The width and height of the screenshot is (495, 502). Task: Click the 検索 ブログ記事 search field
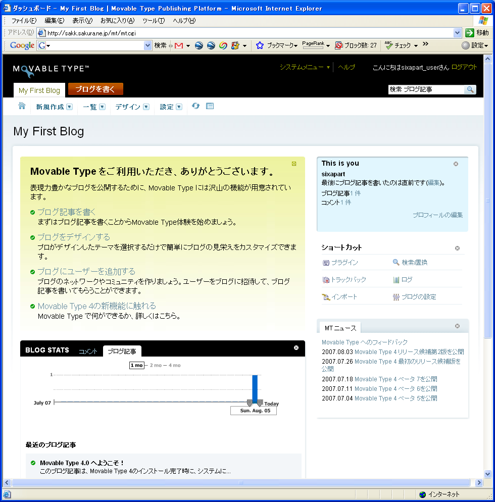[426, 90]
